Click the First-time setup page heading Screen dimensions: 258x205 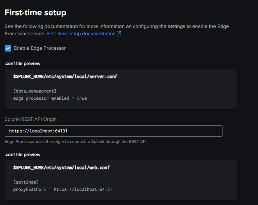click(x=35, y=13)
